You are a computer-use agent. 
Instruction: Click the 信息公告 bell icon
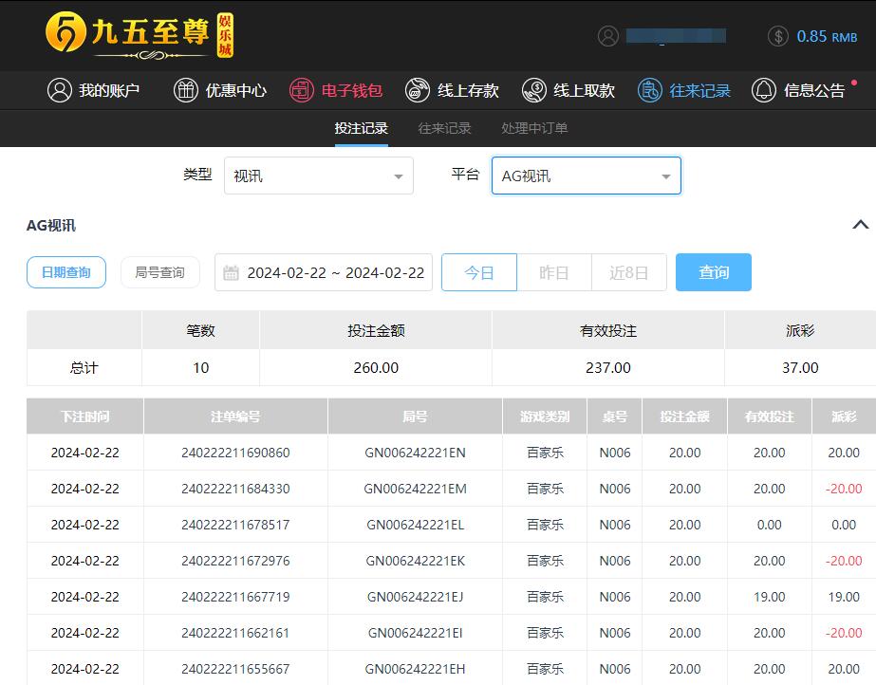764,90
